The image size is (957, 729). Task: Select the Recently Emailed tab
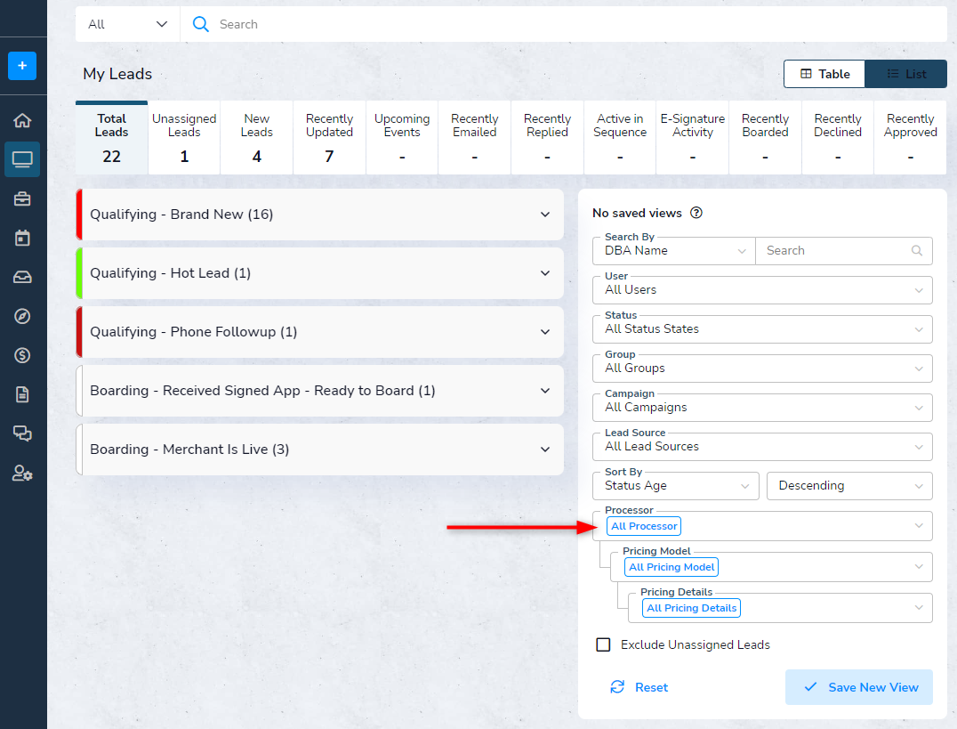pos(475,138)
